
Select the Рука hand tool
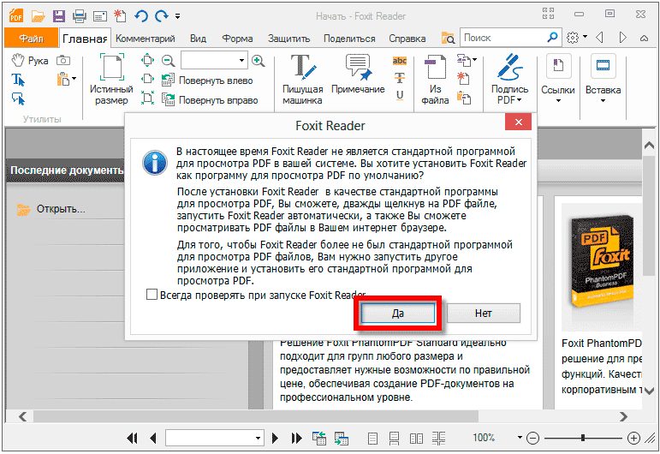(x=30, y=61)
